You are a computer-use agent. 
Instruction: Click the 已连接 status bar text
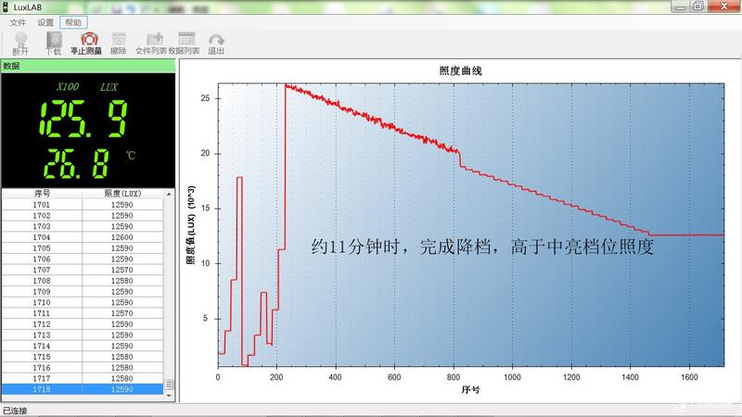[15, 411]
